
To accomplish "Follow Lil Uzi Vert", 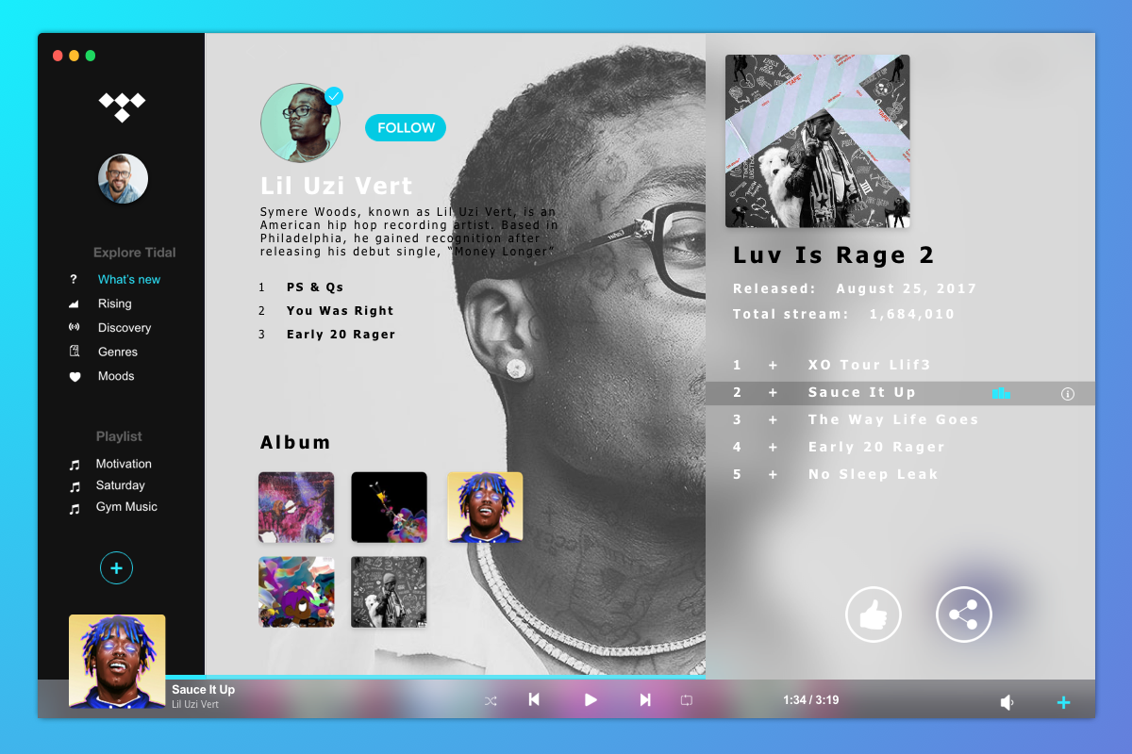I will tap(406, 127).
